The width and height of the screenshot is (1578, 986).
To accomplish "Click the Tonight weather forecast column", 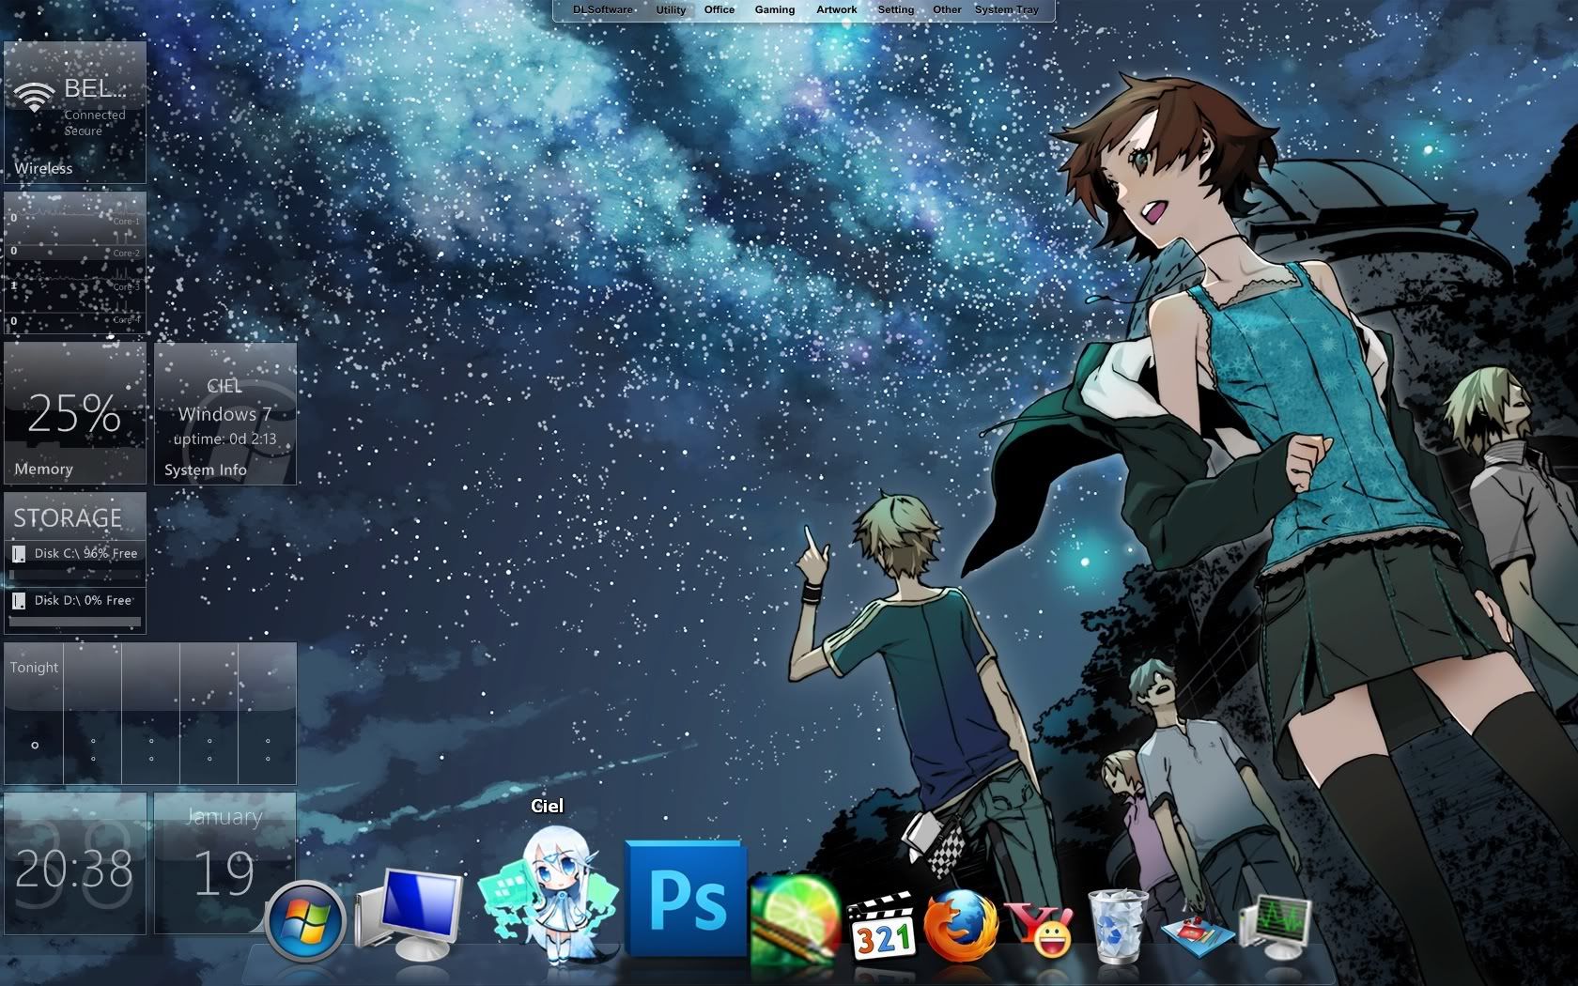I will [x=34, y=714].
